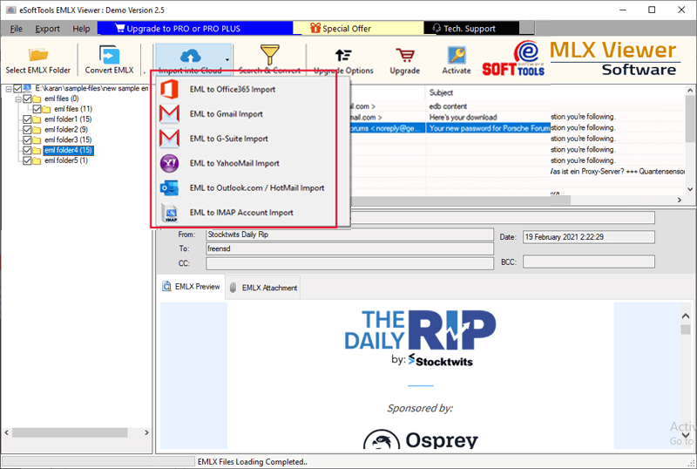Toggle the eml folder5 (1) checkbox

[x=27, y=160]
